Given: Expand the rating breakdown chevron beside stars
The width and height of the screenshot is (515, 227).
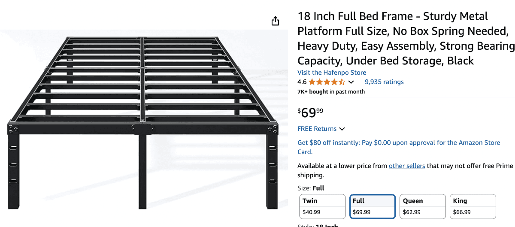Looking at the screenshot, I should [351, 82].
